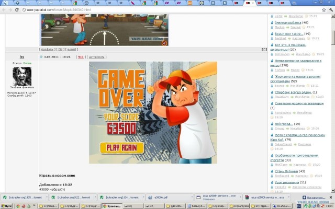335x209 pixels.
Task: Go forward with the browser forward arrow
Action: [10, 10]
